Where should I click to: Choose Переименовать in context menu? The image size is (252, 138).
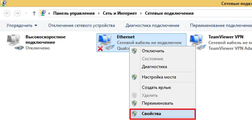tap(163, 103)
